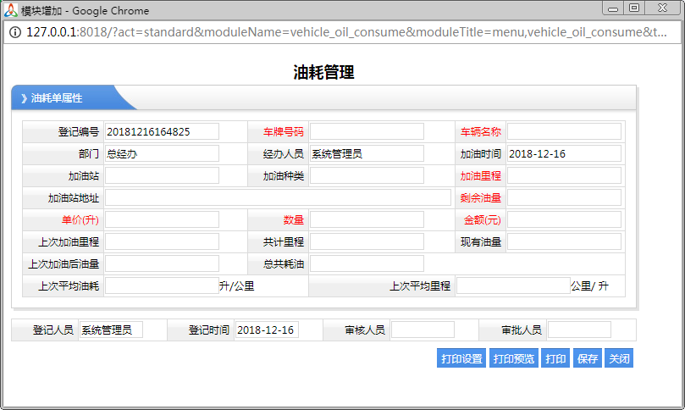Image resolution: width=685 pixels, height=410 pixels.
Task: Focus the 加油种类 field
Action: tap(367, 175)
